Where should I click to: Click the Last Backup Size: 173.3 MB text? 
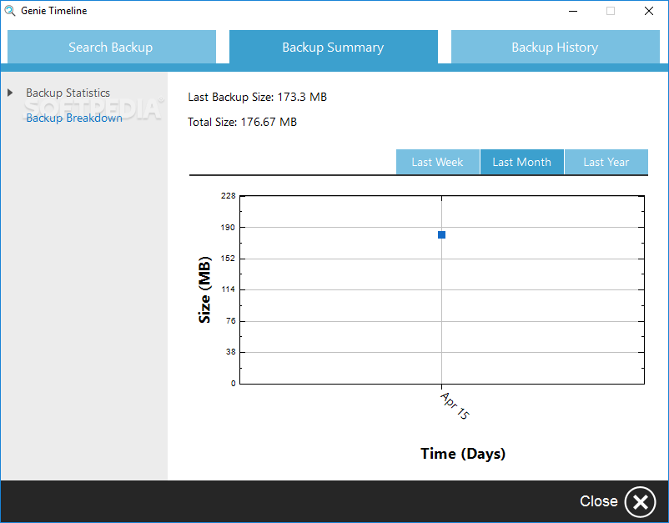[x=257, y=98]
